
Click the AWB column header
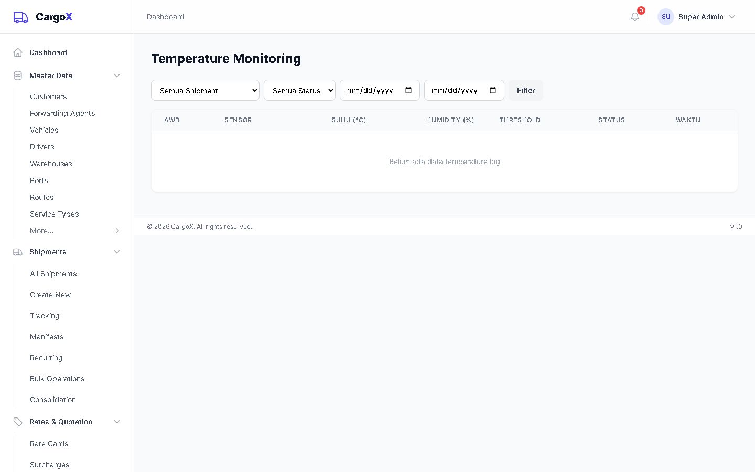click(171, 120)
